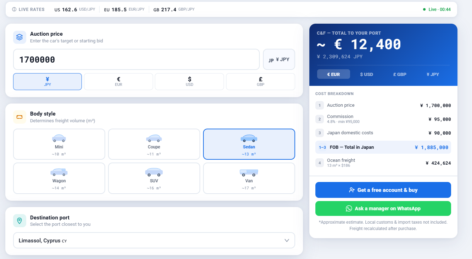Click the Auction price layers icon
The image size is (472, 259).
click(19, 37)
